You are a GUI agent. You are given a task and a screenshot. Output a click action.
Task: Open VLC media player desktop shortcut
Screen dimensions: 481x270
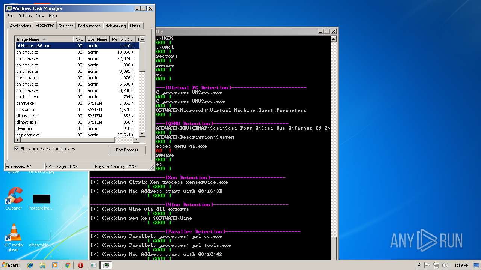[14, 238]
